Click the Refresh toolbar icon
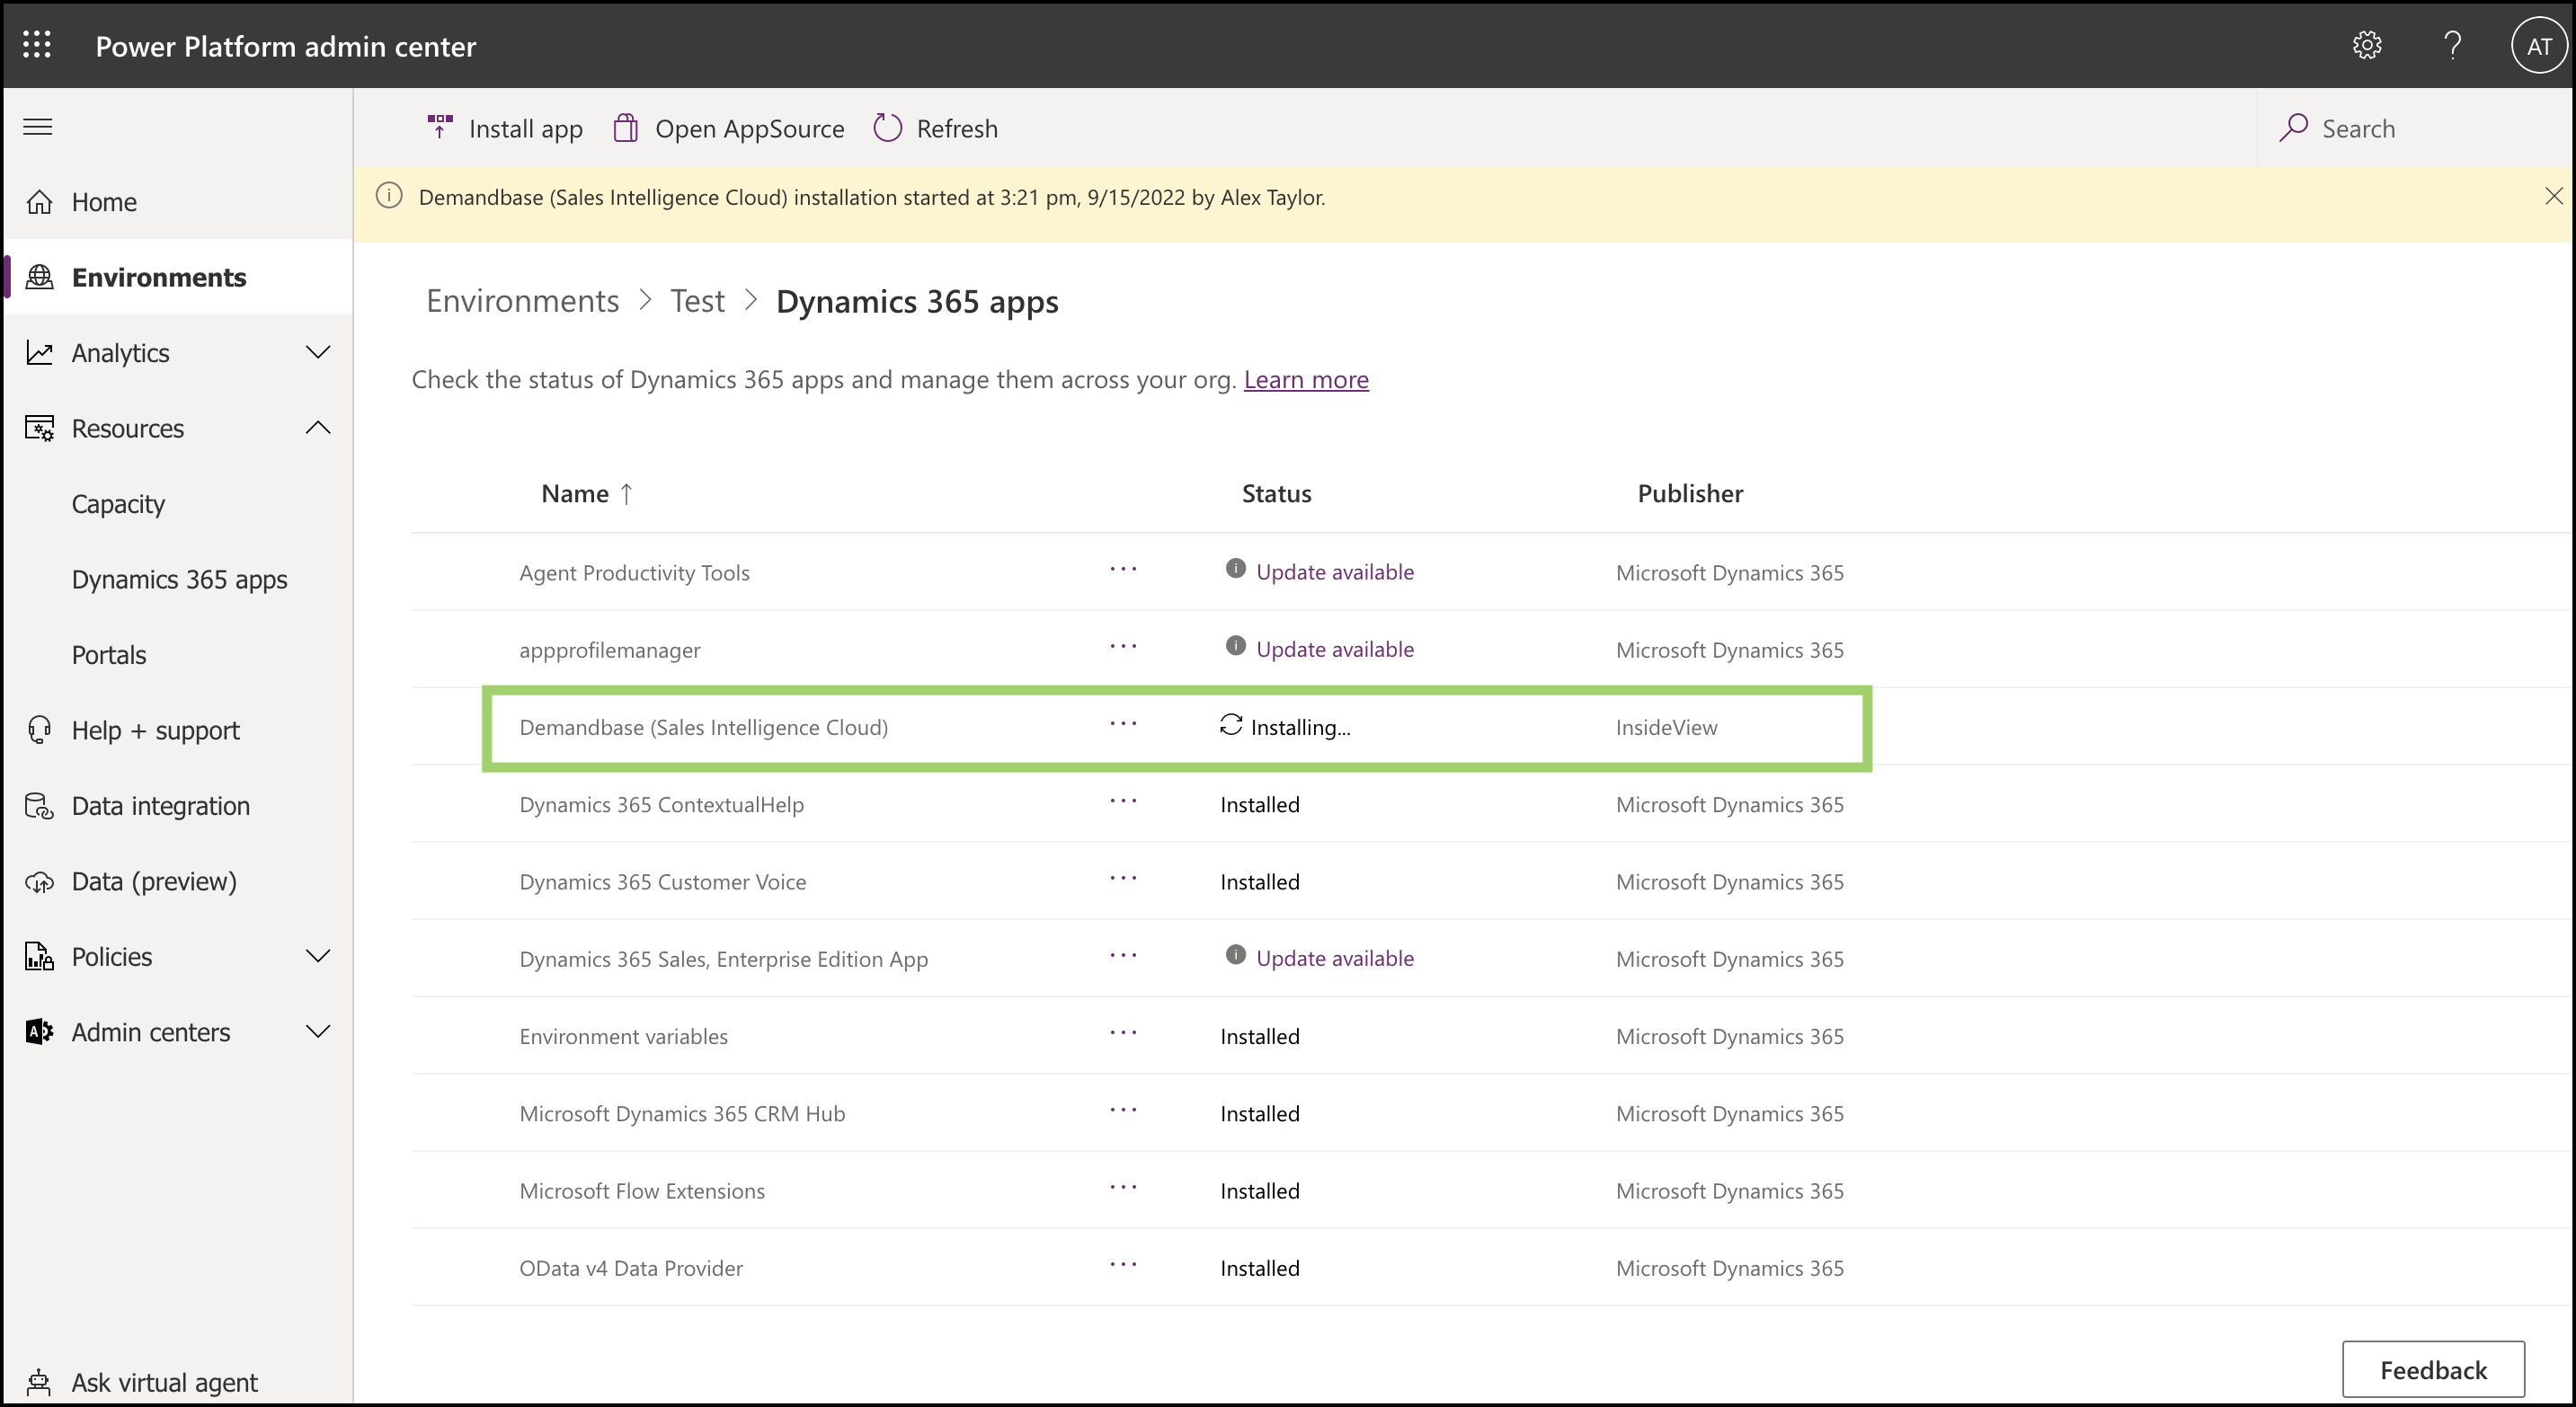Screen dimensions: 2576x1407 887,128
